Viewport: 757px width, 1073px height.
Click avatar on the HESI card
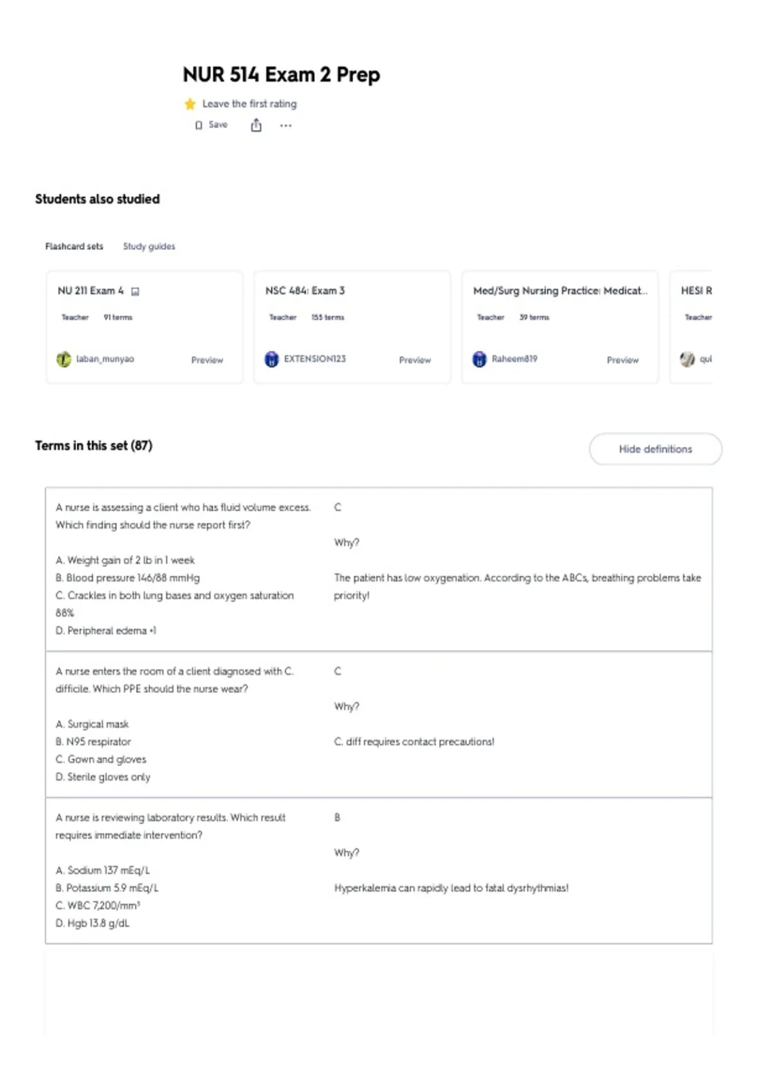point(687,359)
